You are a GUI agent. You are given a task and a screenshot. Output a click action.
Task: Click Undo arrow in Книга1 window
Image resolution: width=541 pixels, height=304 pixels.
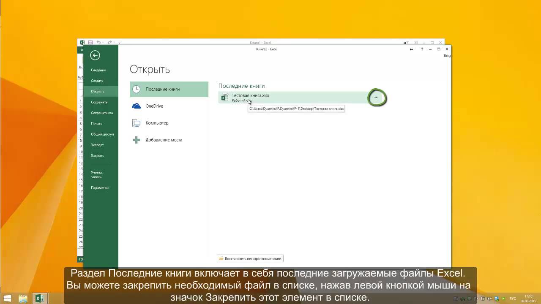[x=98, y=43]
